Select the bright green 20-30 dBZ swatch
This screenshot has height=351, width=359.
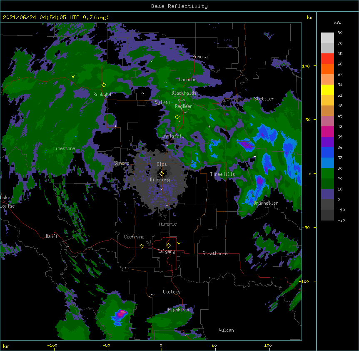tap(327, 173)
